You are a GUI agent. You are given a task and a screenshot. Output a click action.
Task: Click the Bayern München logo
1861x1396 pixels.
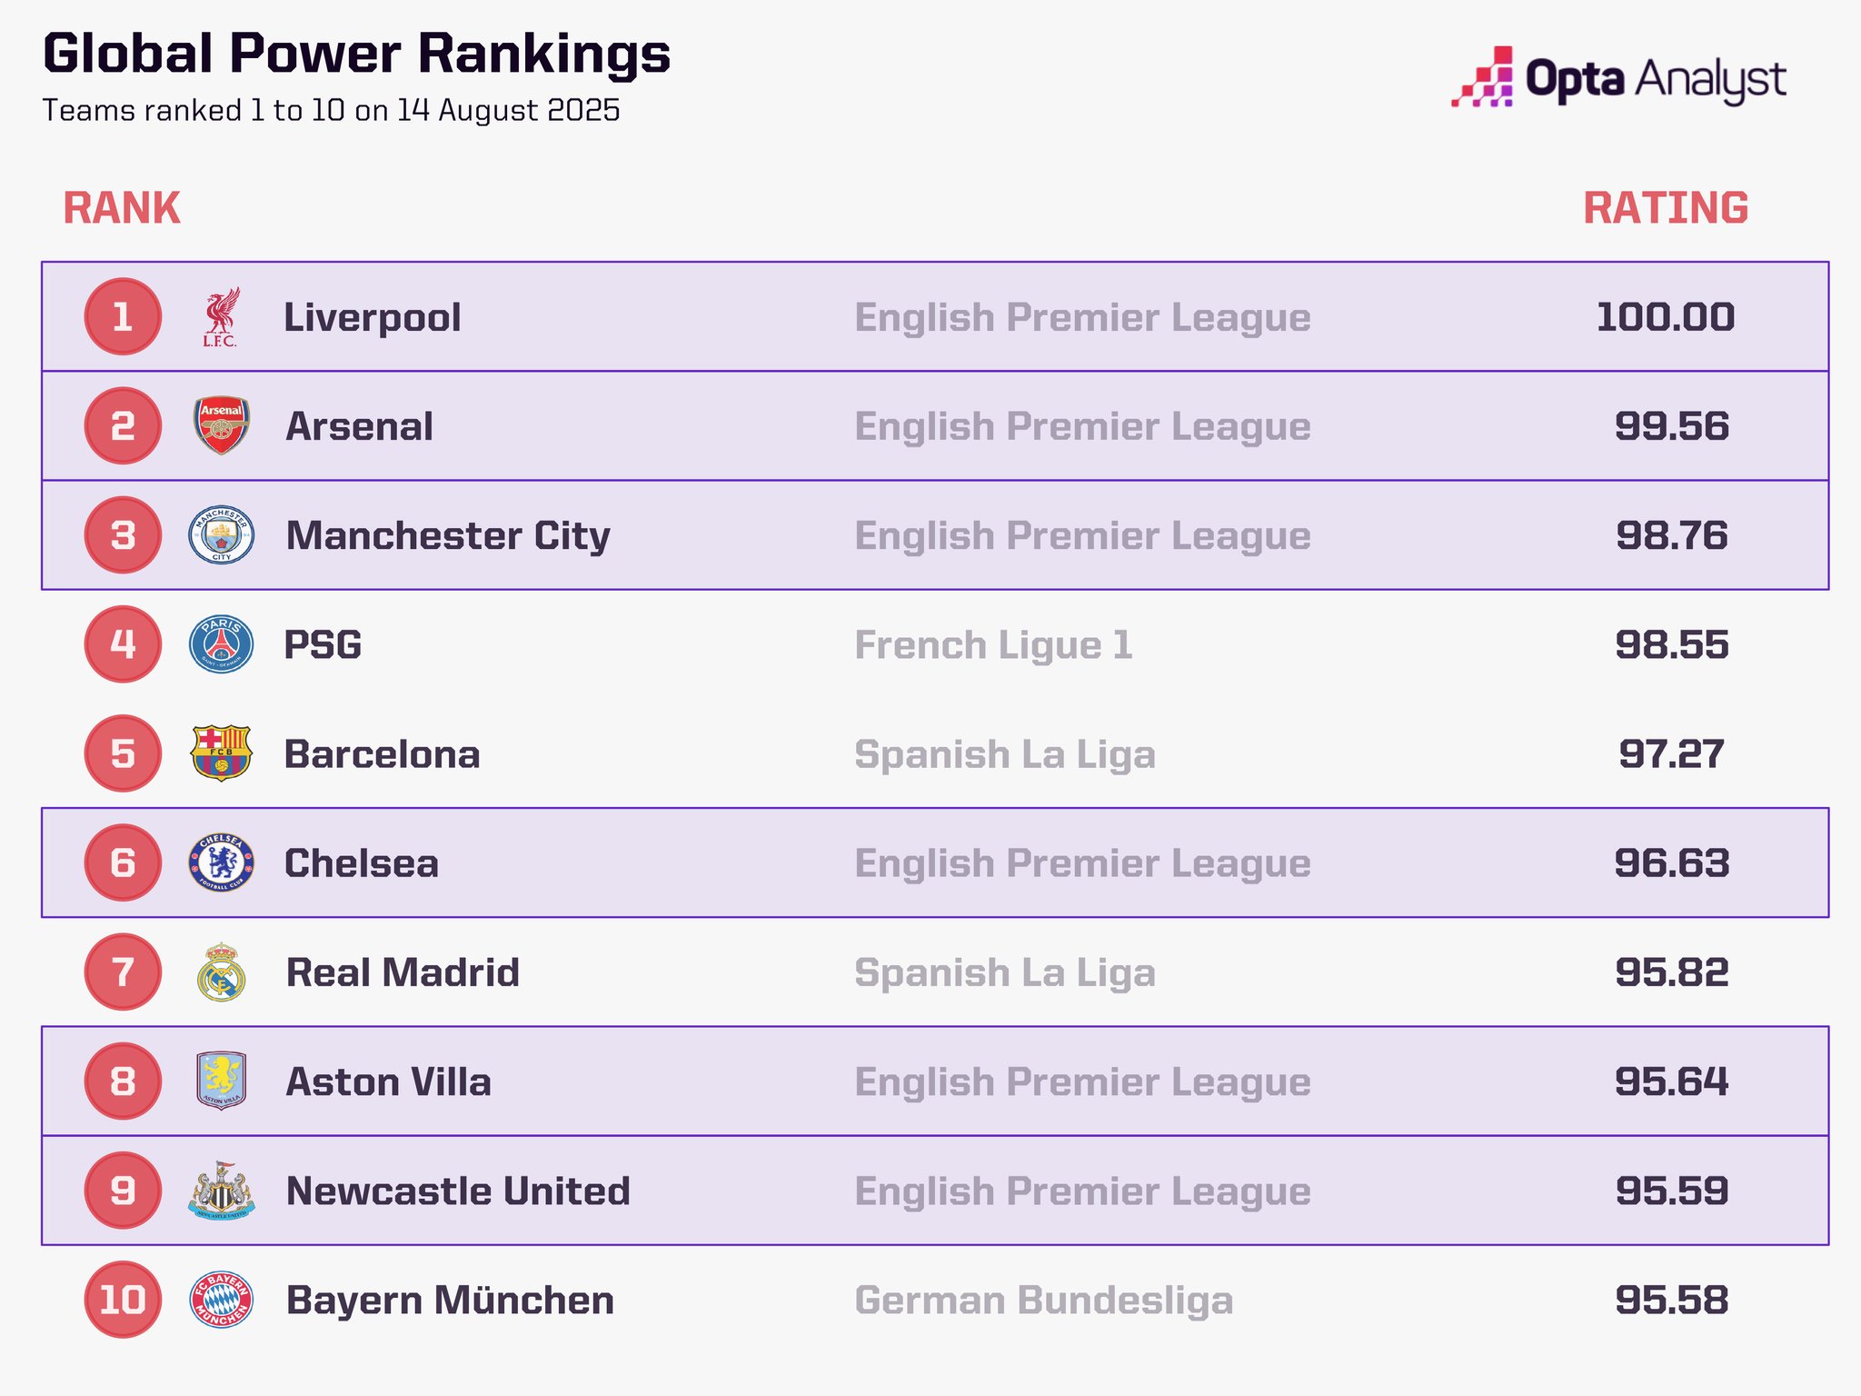click(x=221, y=1300)
